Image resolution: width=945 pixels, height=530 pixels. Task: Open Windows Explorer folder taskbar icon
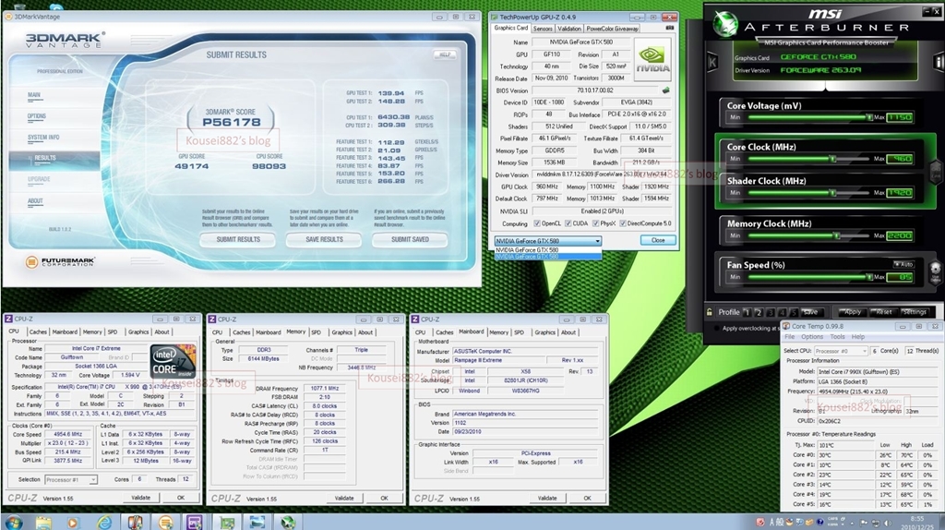(x=43, y=522)
